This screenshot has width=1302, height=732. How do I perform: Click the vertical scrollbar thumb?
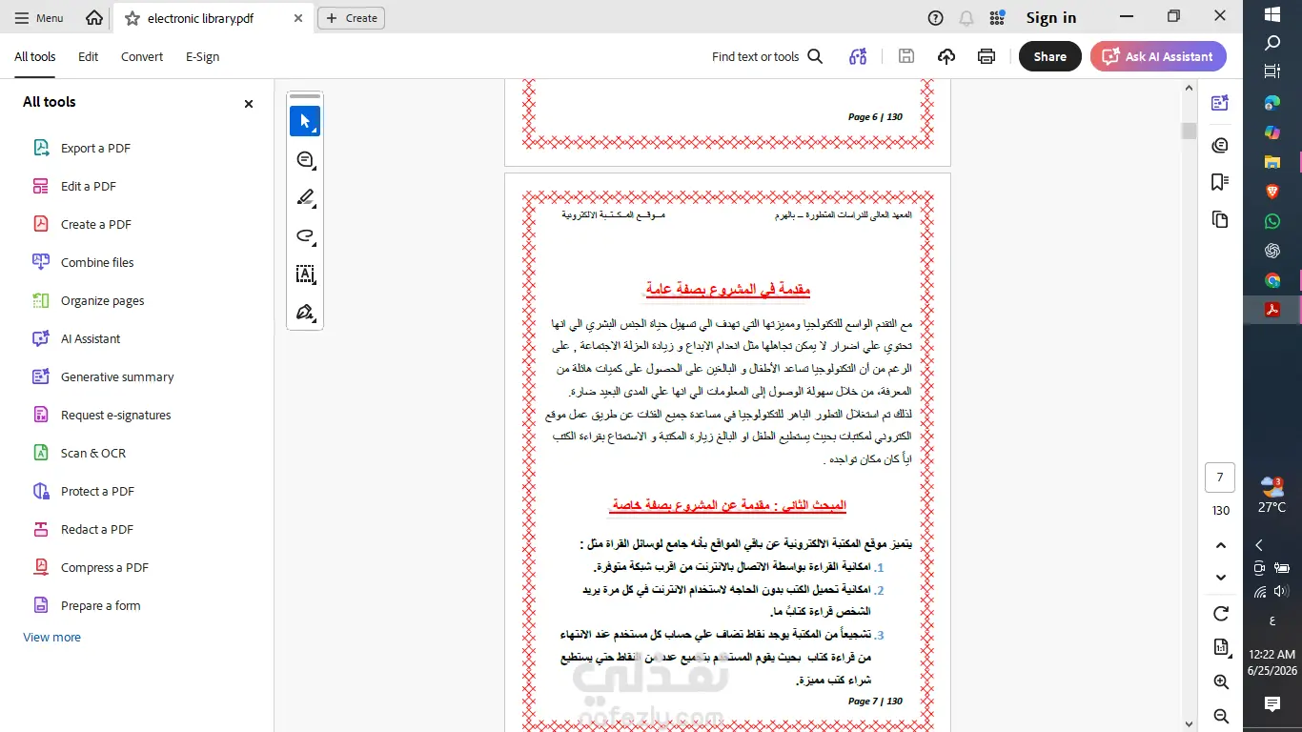[x=1189, y=131]
